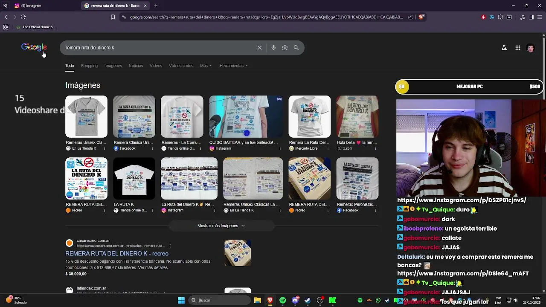Open the Windows Start menu
Screen dimensions: 546x307
tap(181, 300)
